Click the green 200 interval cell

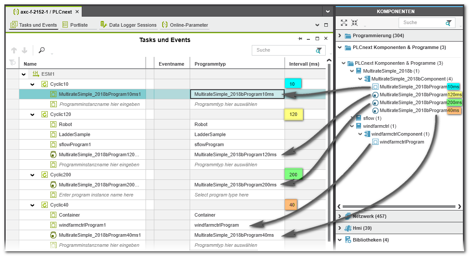[x=293, y=175]
